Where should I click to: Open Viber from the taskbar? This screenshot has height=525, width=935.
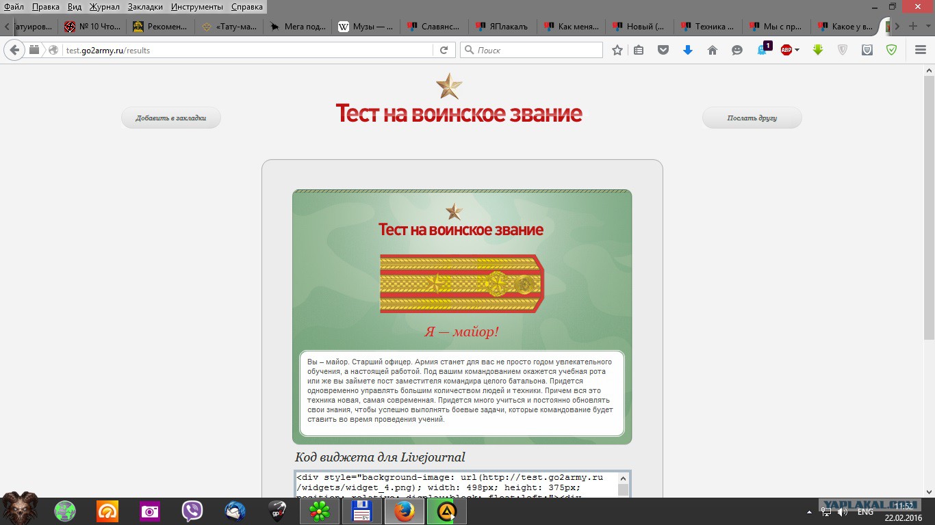coord(192,511)
